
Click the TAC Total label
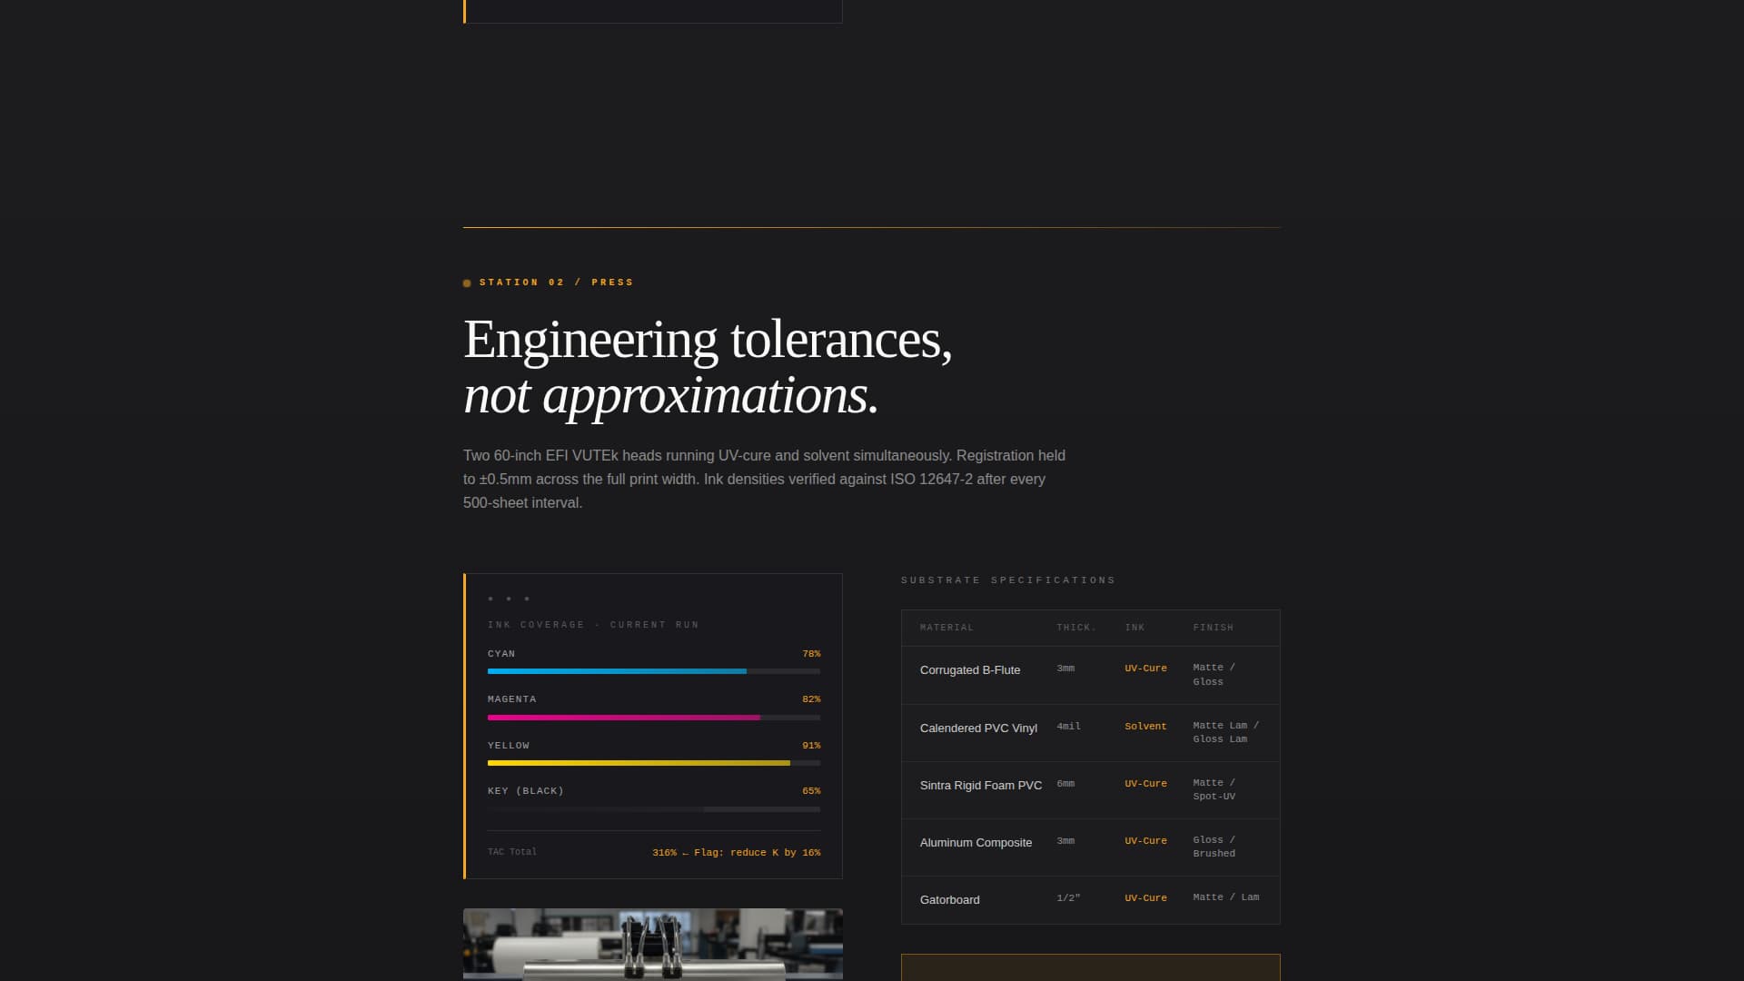click(x=512, y=852)
